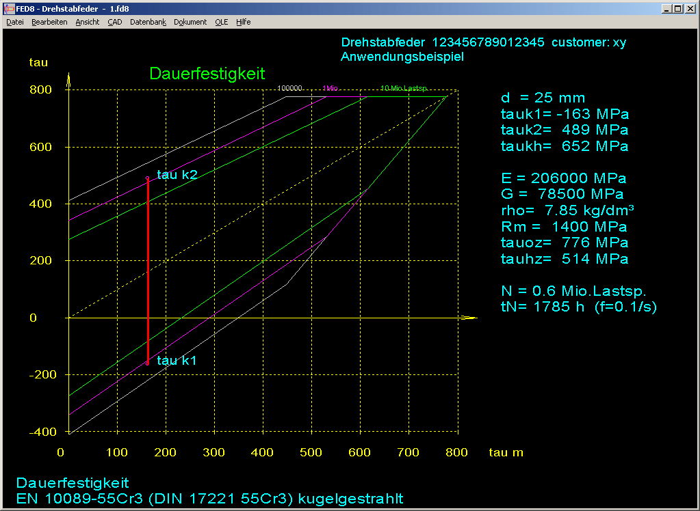This screenshot has height=511, width=700.
Task: Click the green Dauerfestigkeit chart title
Action: 207,74
